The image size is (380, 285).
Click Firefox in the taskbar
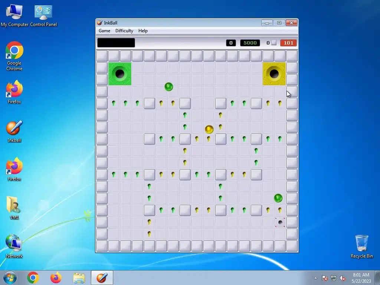(x=56, y=278)
